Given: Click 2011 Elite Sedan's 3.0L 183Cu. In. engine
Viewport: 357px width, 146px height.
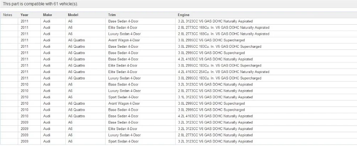Looking at the screenshot, I should point(220,66).
